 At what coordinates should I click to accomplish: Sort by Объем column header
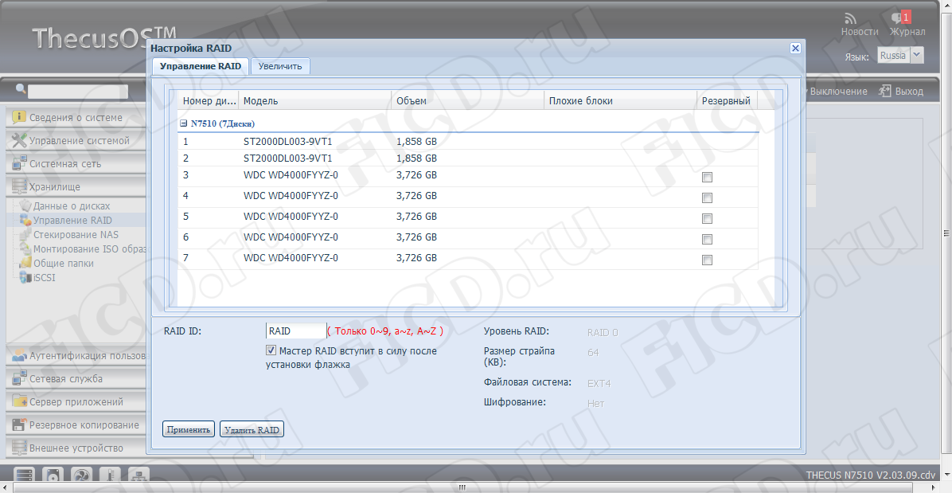[467, 101]
